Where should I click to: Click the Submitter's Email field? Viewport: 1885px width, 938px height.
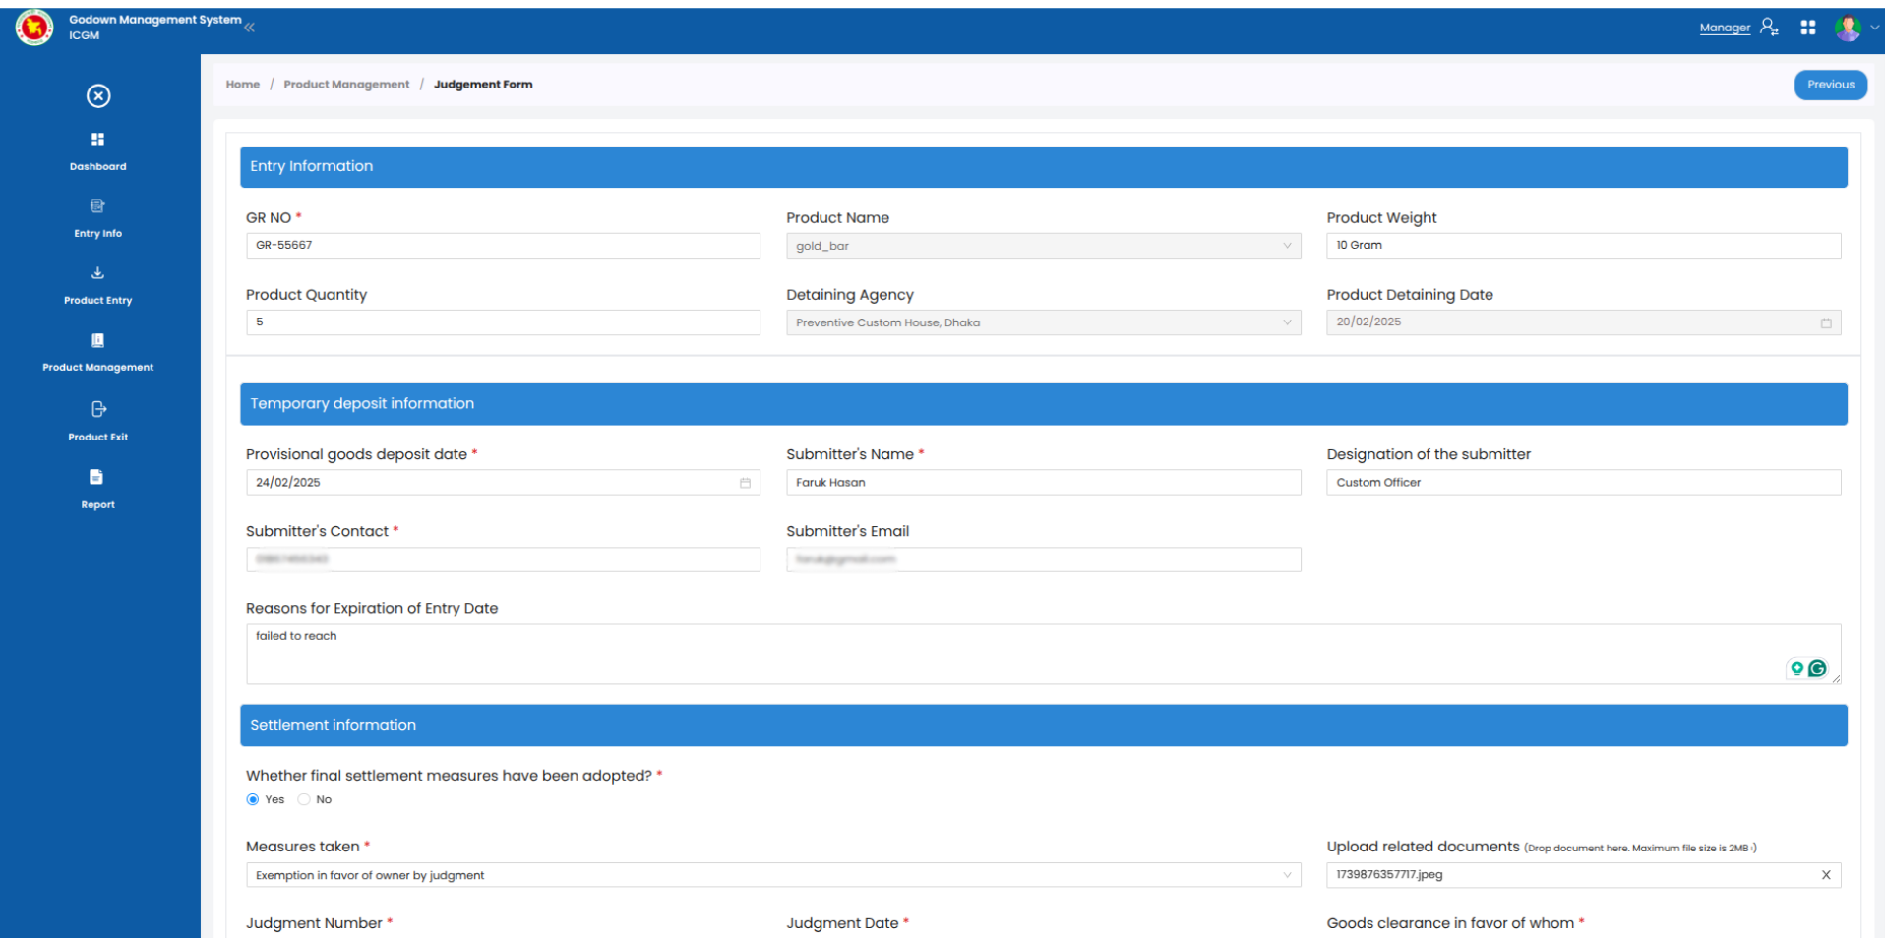click(1043, 559)
